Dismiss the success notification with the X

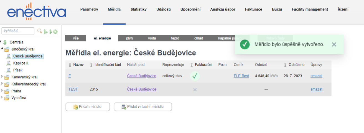click(x=334, y=44)
